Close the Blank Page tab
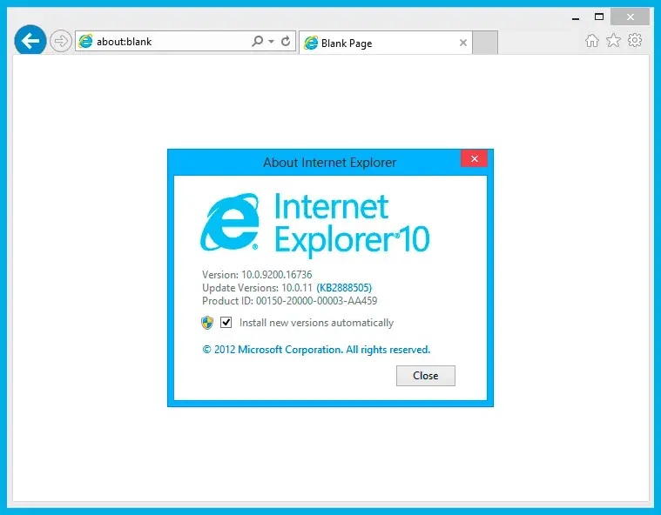 coord(462,43)
